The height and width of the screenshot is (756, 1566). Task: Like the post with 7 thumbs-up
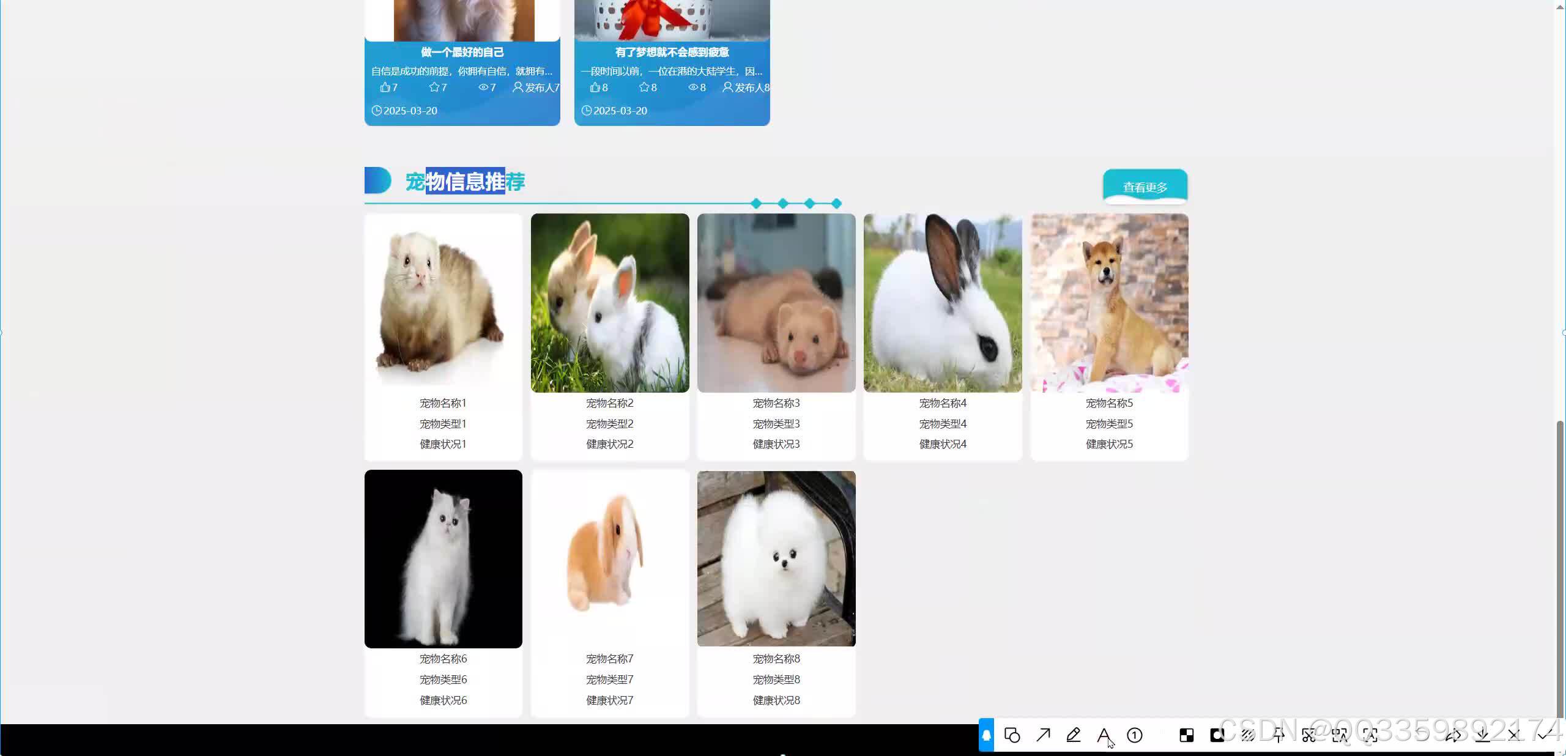385,87
